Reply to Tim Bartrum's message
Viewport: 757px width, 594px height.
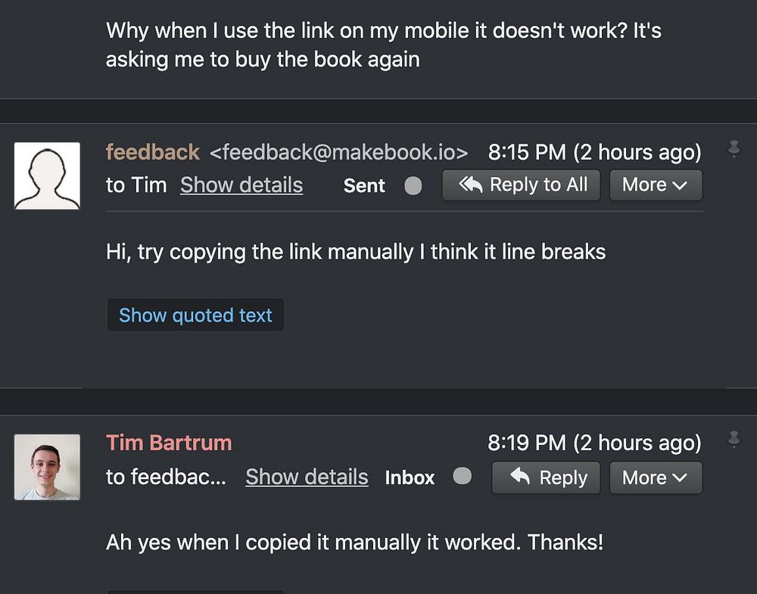point(546,477)
